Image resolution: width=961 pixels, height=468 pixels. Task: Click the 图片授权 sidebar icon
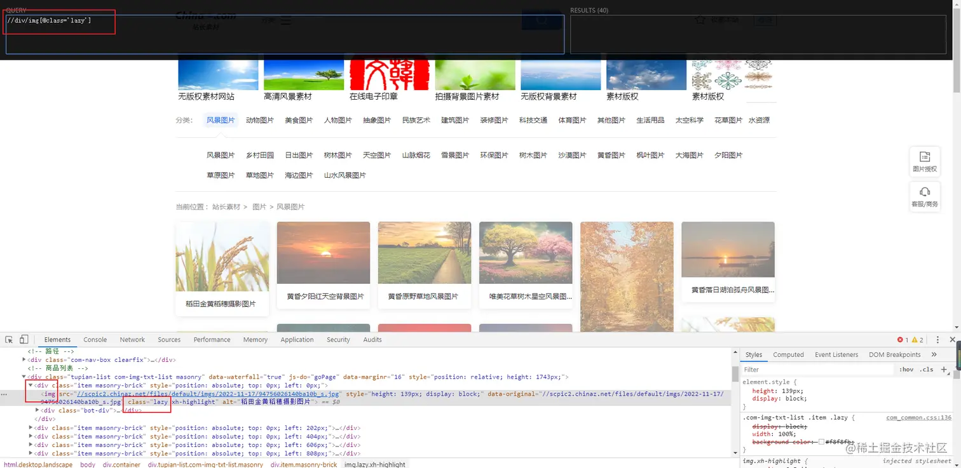point(925,161)
